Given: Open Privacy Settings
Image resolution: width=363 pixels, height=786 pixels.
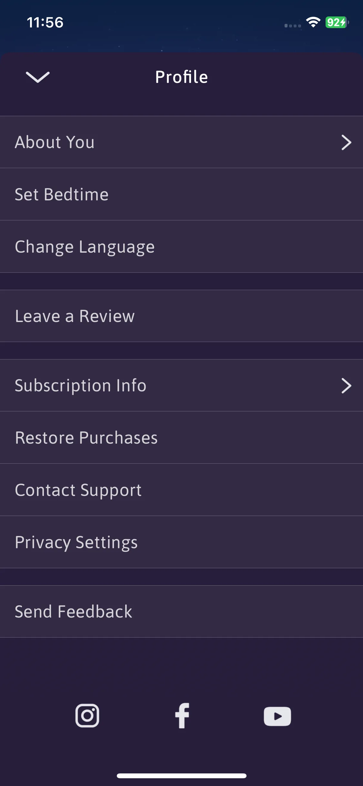Looking at the screenshot, I should (x=181, y=542).
